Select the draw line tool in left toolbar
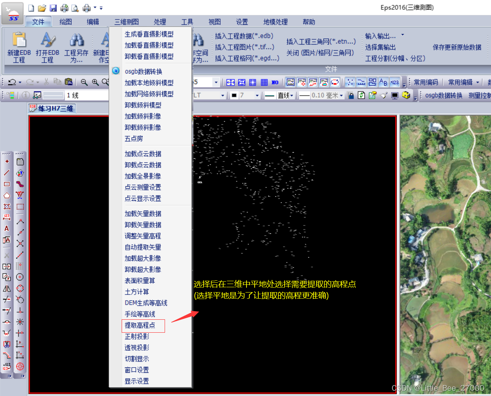The width and height of the screenshot is (491, 396). click(x=6, y=172)
